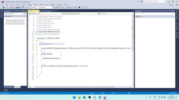This screenshot has width=179, height=100.
Task: Click the horizontal scrollbar of the code editor
Action: click(x=76, y=87)
